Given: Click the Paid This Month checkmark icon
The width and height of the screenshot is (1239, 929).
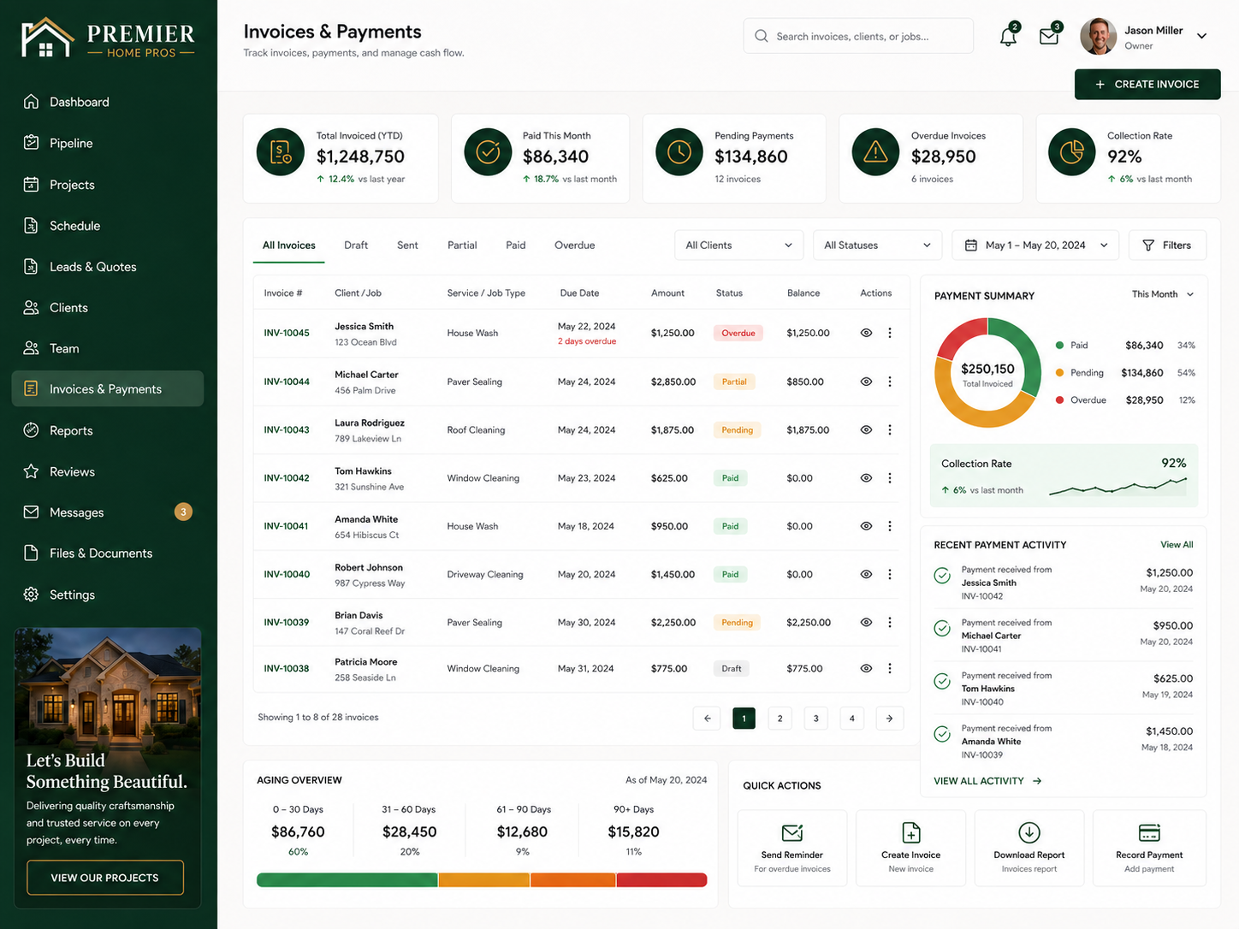Looking at the screenshot, I should click(488, 152).
